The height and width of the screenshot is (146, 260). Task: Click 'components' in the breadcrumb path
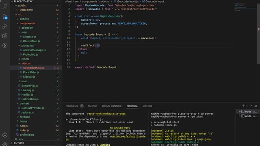coord(89,2)
